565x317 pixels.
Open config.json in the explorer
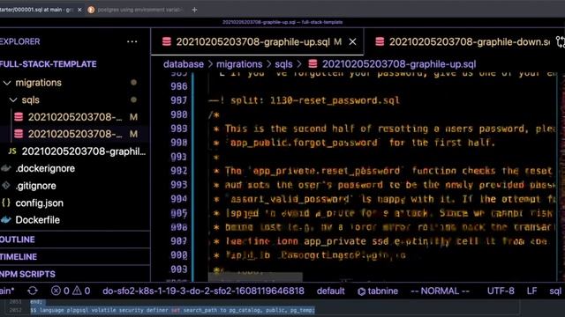[39, 203]
